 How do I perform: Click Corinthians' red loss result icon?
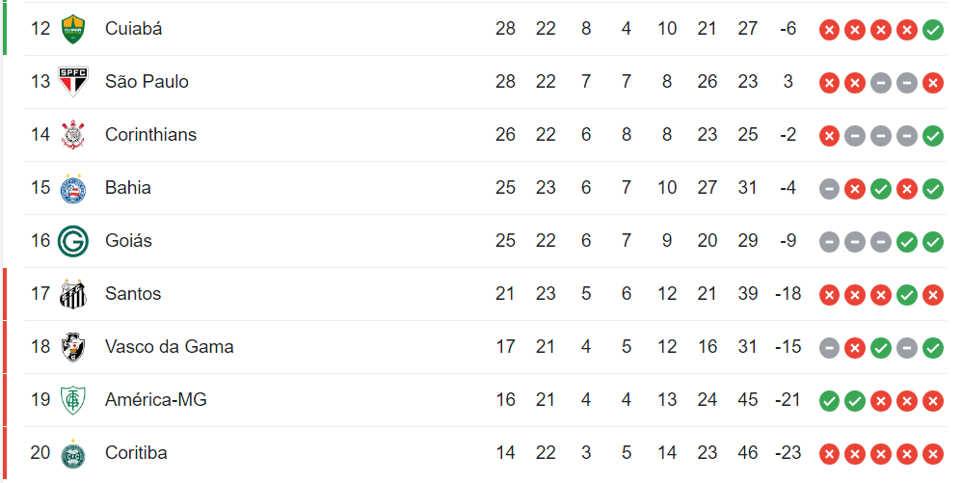coord(829,136)
